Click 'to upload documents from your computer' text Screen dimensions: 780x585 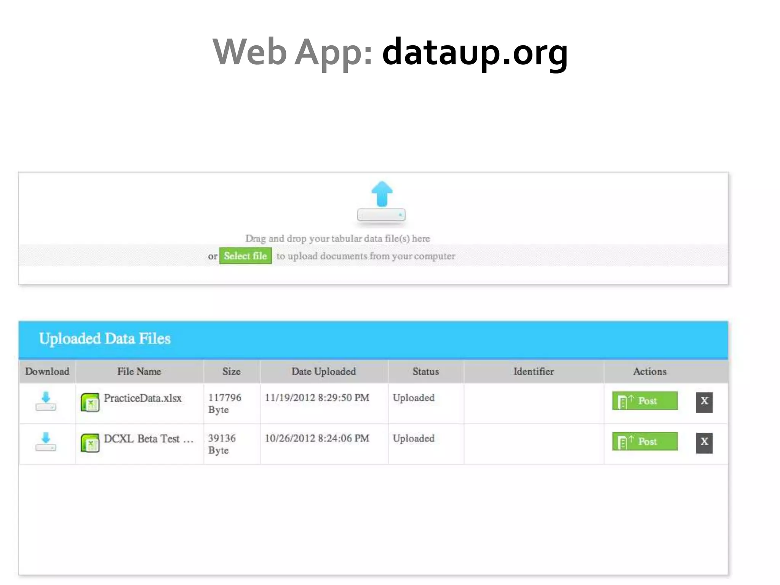coord(366,256)
